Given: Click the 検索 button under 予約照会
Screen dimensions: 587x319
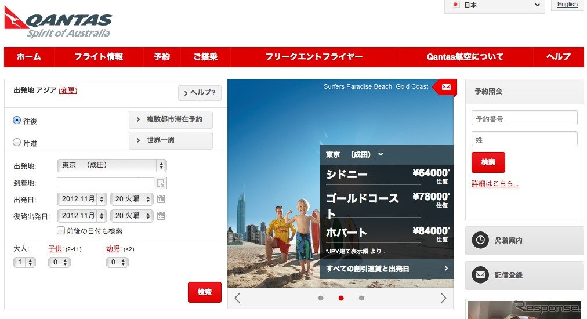Looking at the screenshot, I should click(x=488, y=162).
